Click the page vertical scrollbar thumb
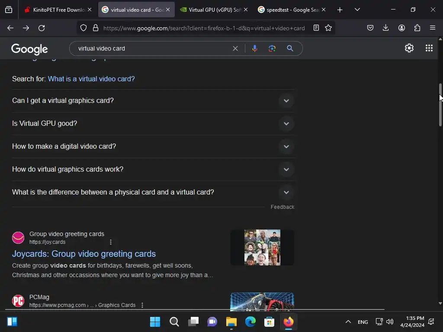The height and width of the screenshot is (332, 443). pos(440,105)
